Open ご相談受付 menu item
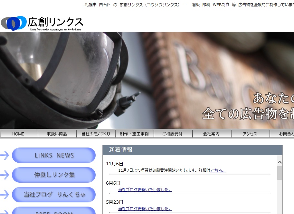294x214 pixels. [x=173, y=134]
